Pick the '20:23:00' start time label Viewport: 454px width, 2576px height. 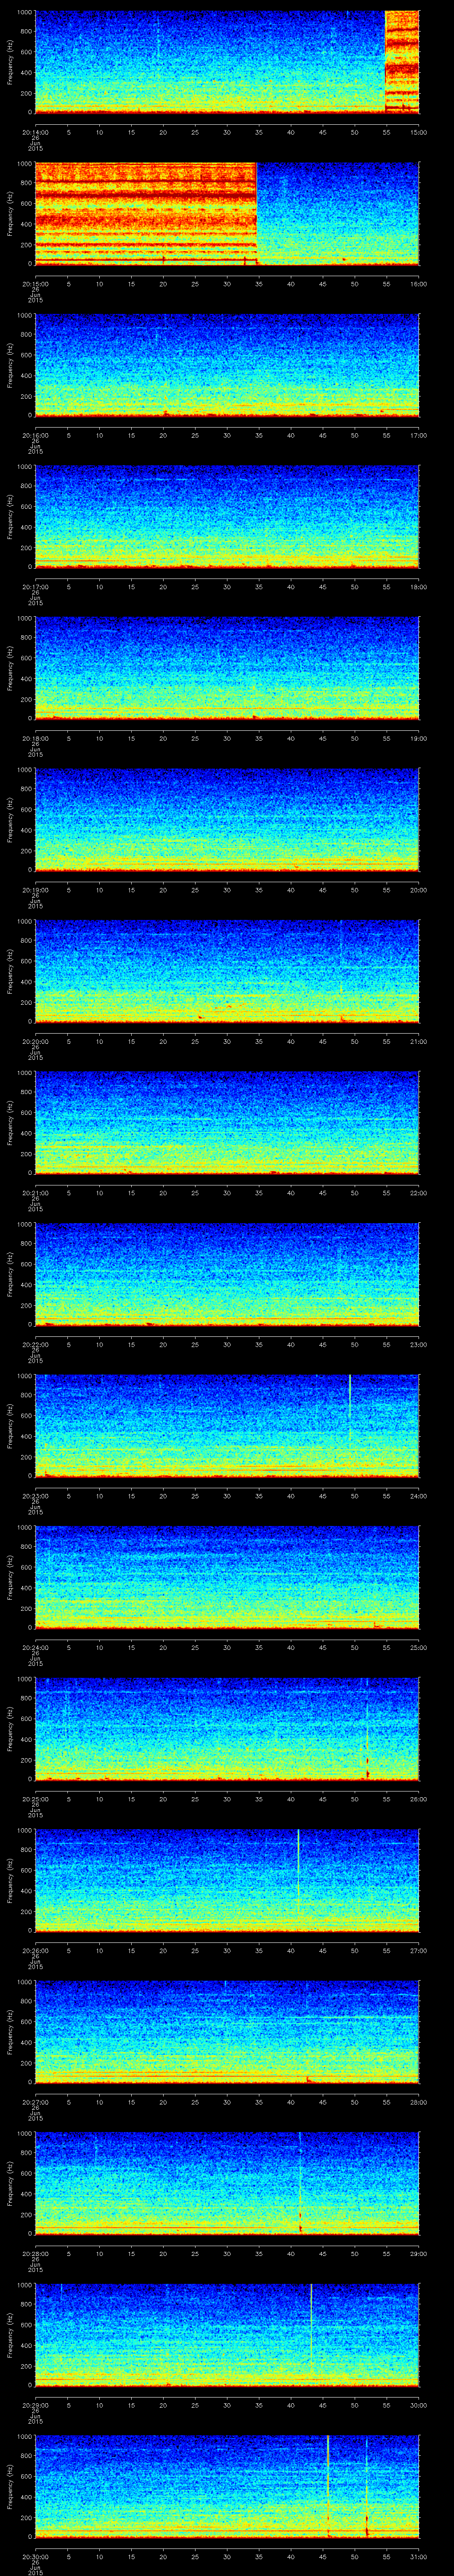click(36, 1495)
